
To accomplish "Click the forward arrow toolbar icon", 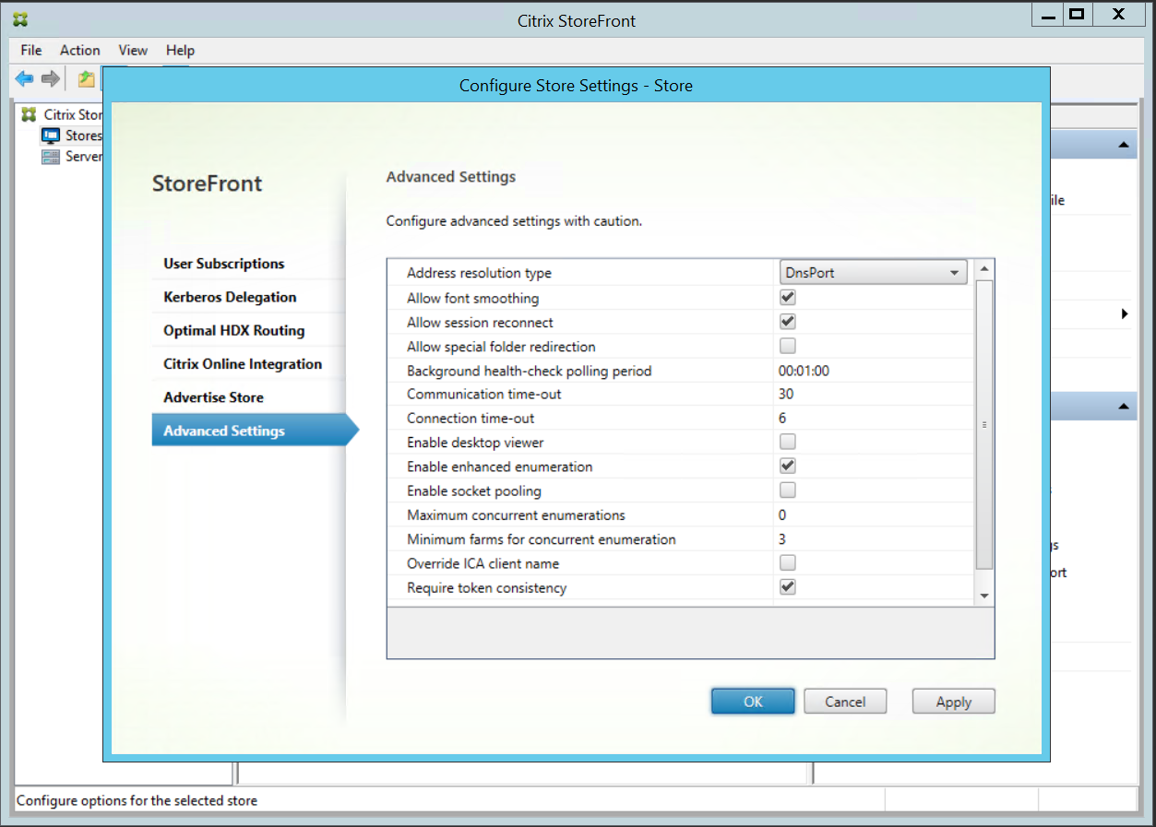I will [51, 79].
